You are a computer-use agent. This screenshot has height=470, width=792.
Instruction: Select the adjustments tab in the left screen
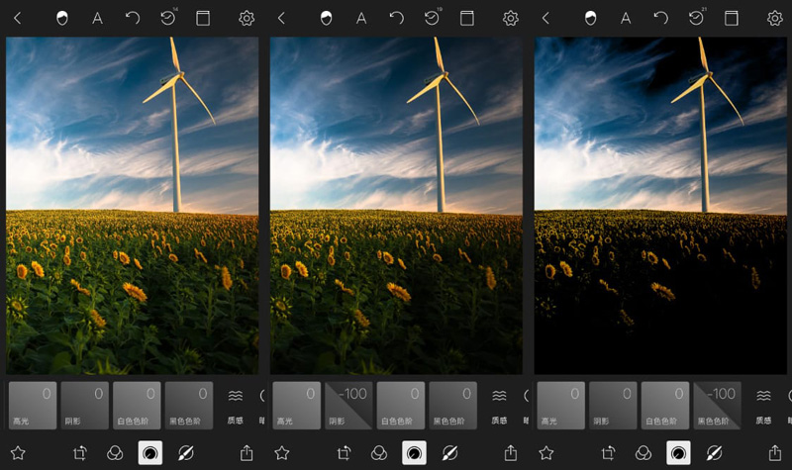coord(150,452)
